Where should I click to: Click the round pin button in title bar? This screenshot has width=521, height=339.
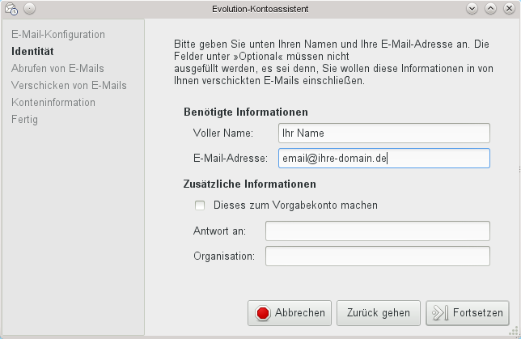[30, 9]
